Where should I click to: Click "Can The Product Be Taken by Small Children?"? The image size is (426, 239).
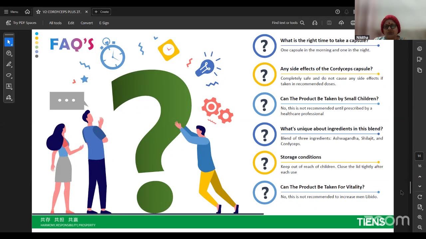point(329,99)
